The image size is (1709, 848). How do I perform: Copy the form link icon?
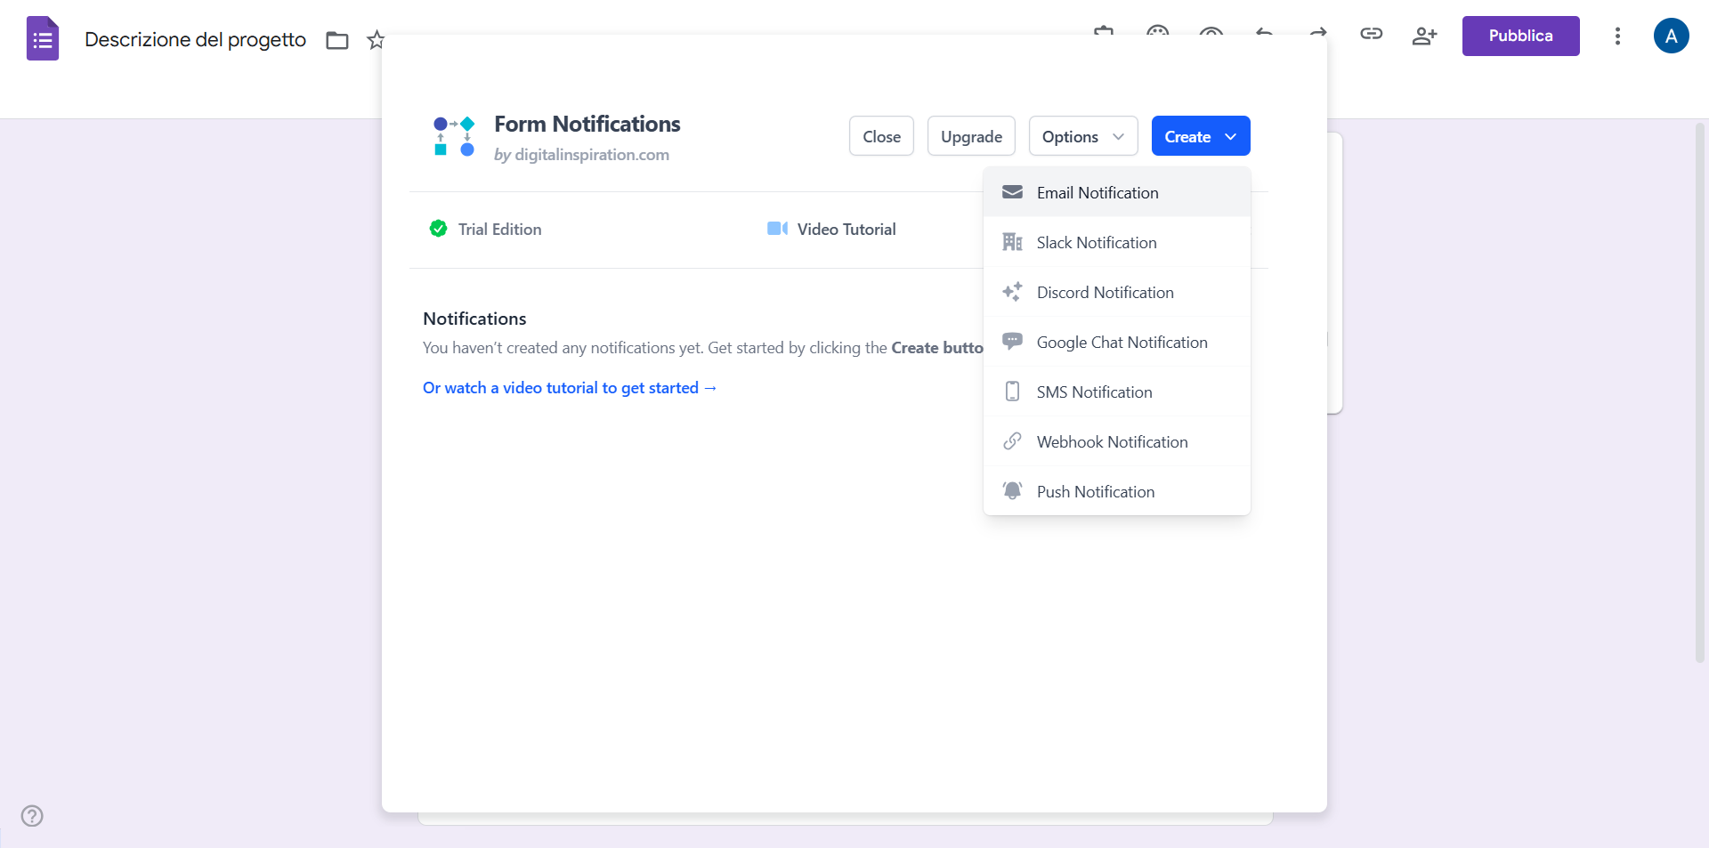pyautogui.click(x=1371, y=35)
